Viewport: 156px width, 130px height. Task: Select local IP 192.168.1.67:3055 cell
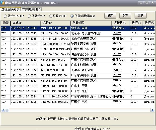pos(26,49)
